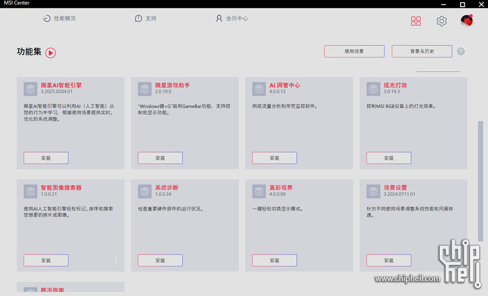
Task: Install 真彩视界 with its 安装 button
Action: click(x=274, y=261)
